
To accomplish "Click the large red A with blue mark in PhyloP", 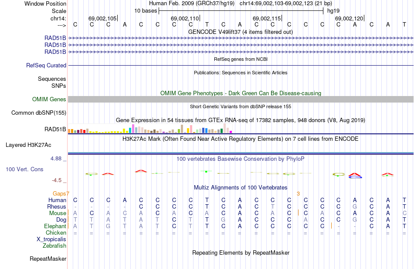I will (x=355, y=176).
